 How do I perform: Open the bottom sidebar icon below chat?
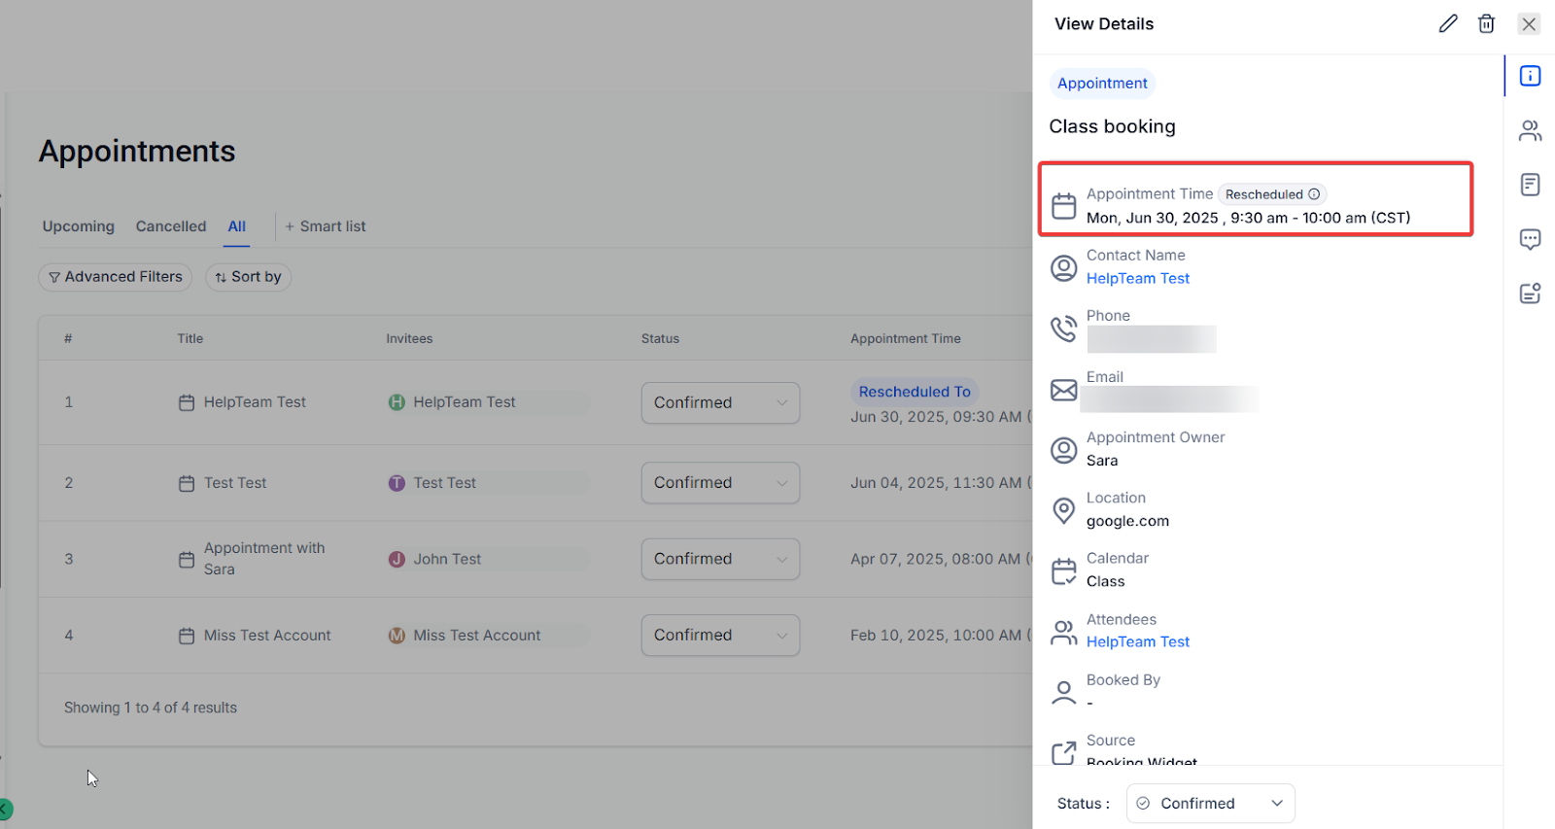click(x=1530, y=293)
